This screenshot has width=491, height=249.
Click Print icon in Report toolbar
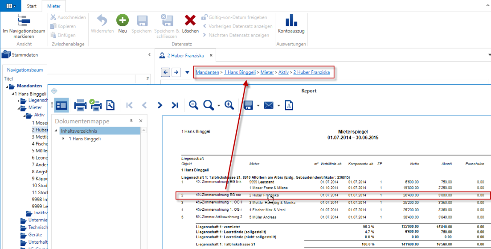point(80,105)
